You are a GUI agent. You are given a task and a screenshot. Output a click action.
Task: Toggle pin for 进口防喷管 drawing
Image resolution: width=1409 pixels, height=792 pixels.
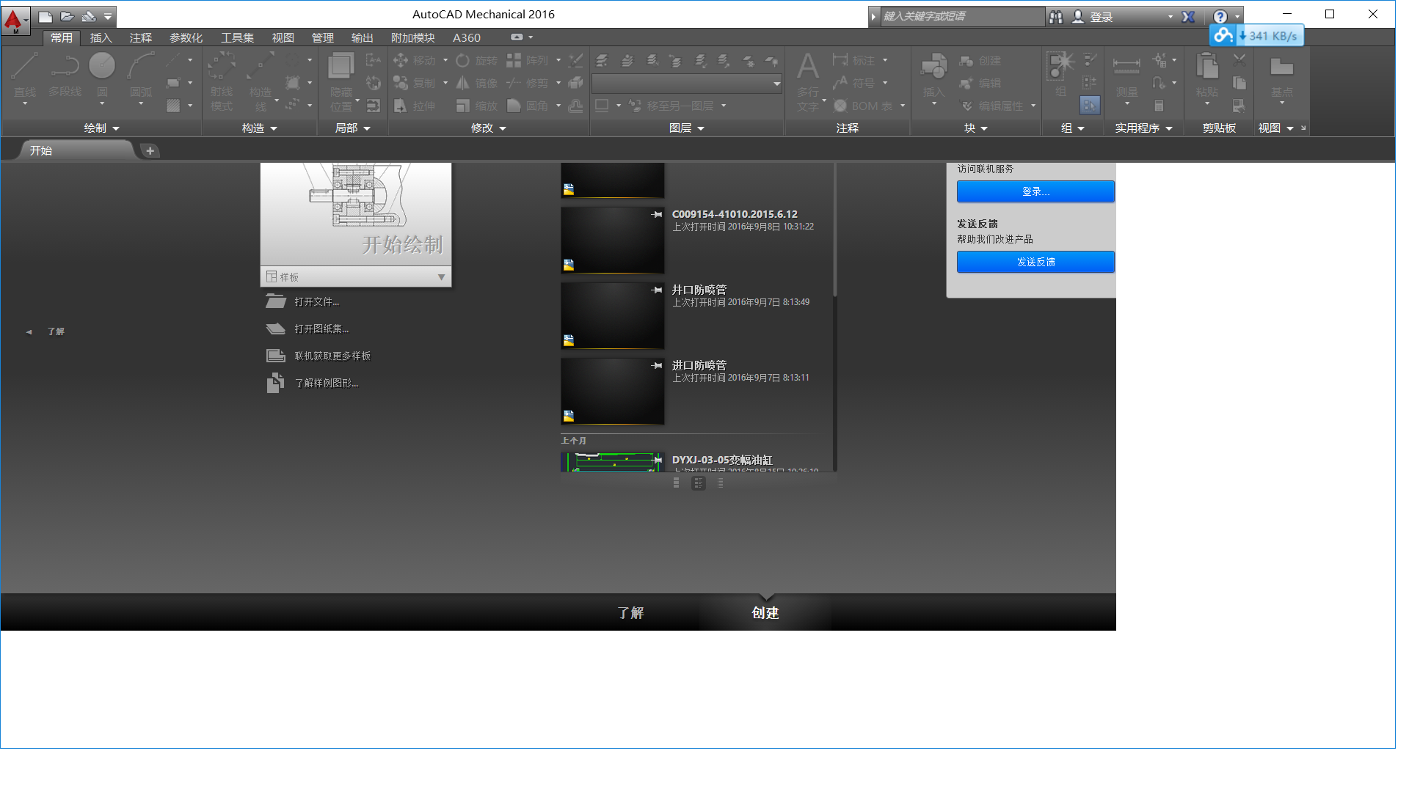(657, 365)
